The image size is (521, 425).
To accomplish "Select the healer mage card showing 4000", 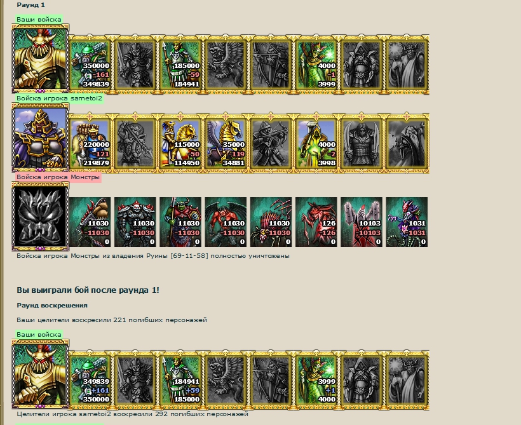I will click(x=316, y=64).
